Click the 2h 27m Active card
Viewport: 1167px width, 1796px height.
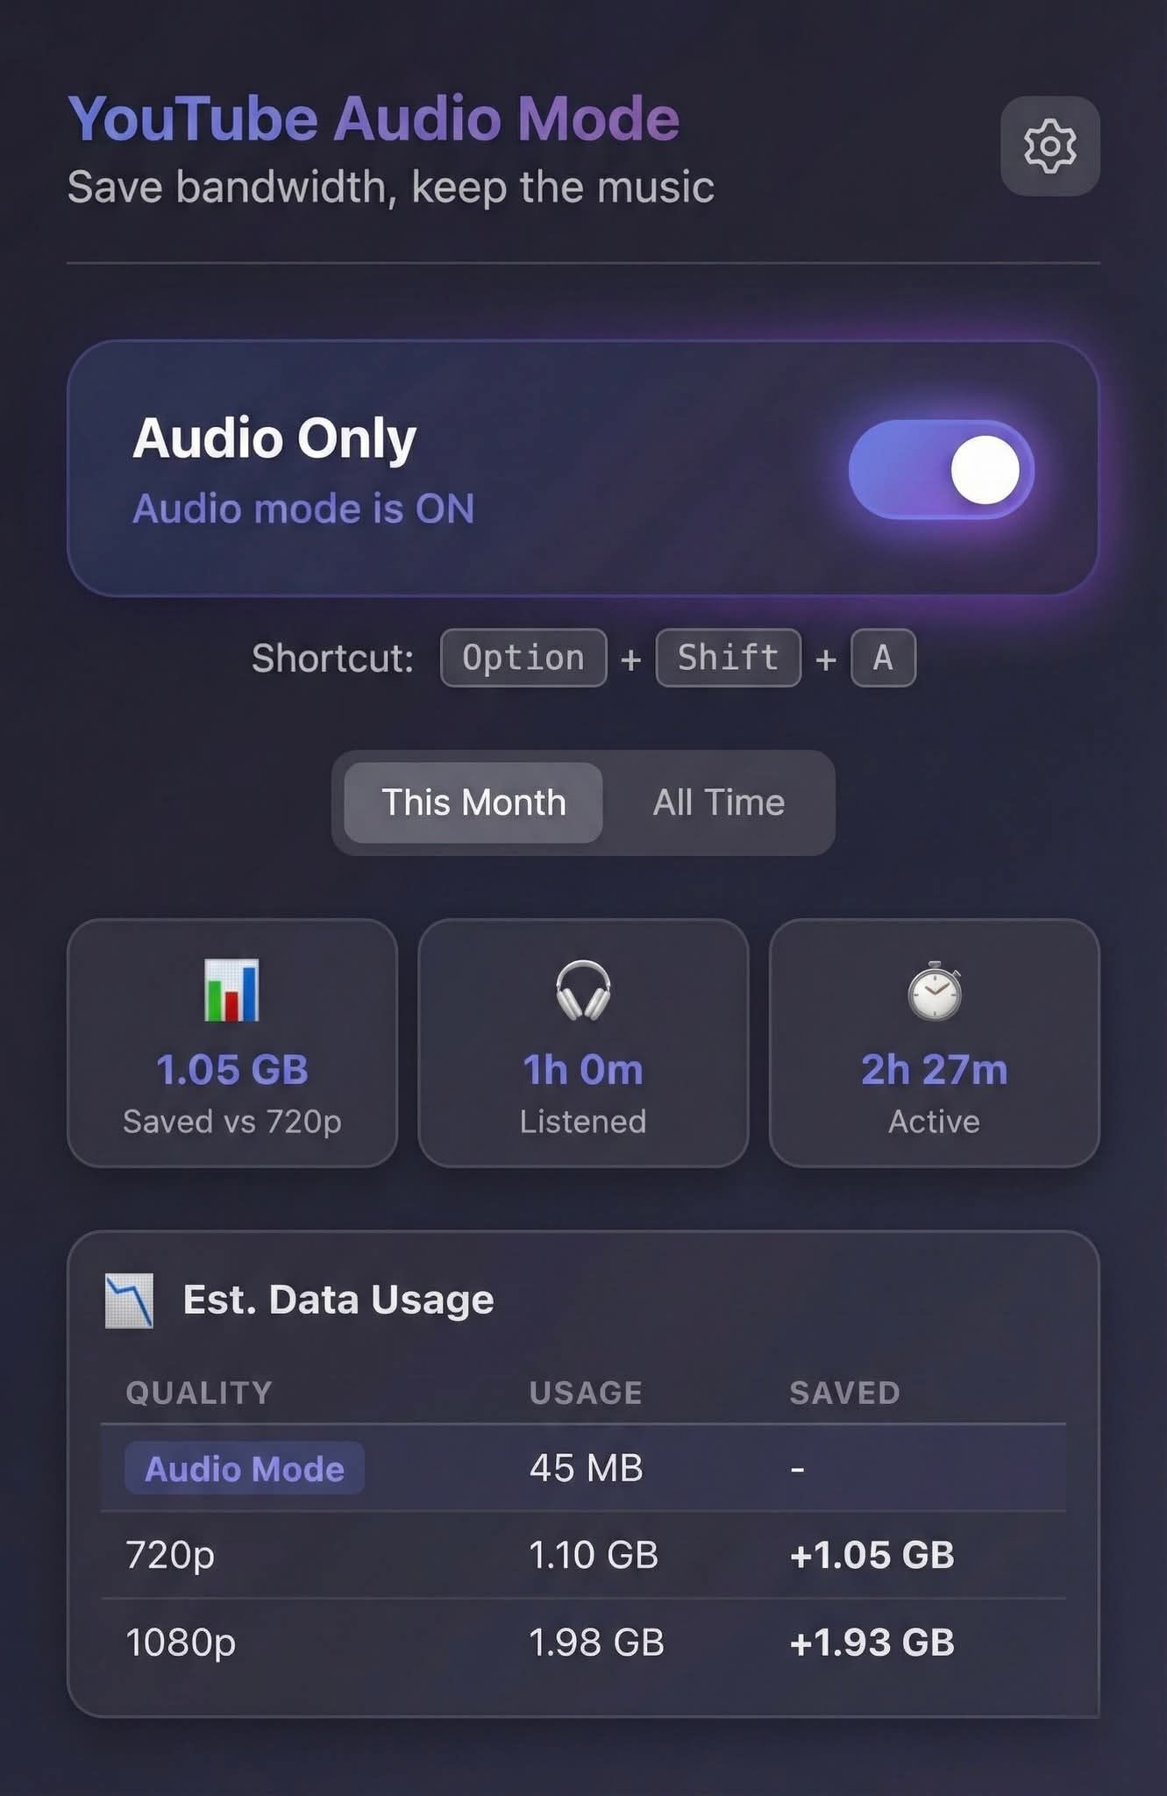point(935,1043)
